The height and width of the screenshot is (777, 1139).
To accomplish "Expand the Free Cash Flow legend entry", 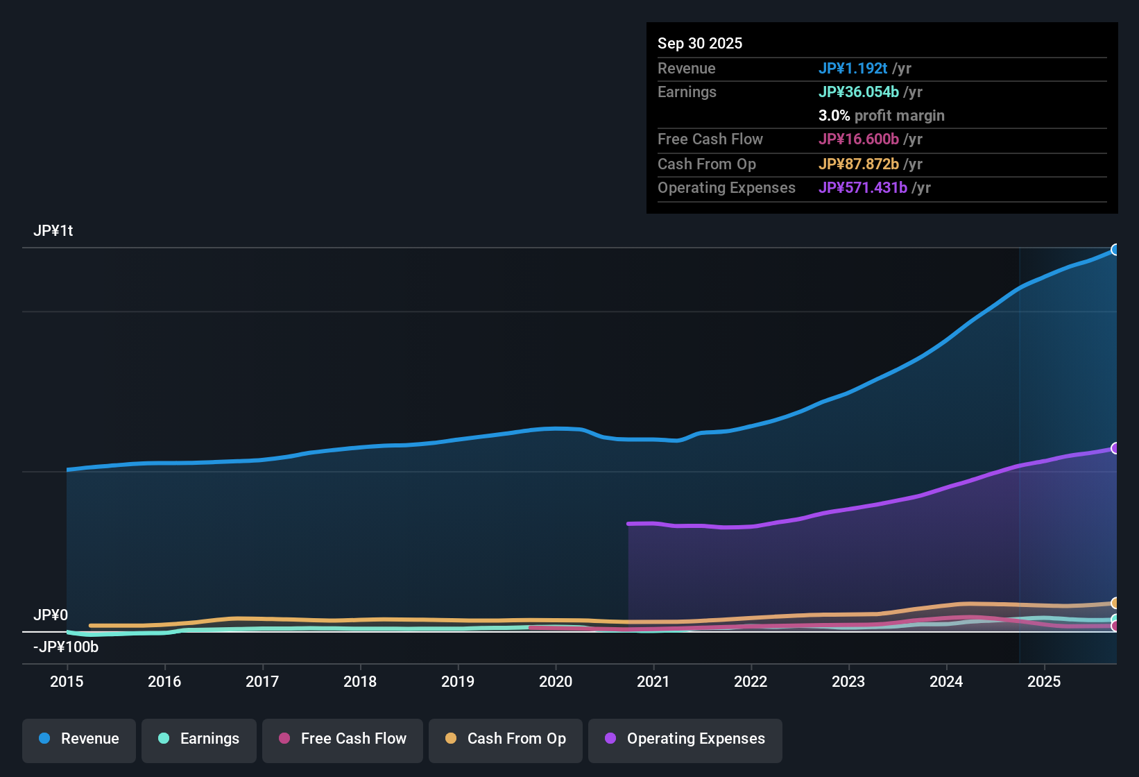I will [342, 739].
